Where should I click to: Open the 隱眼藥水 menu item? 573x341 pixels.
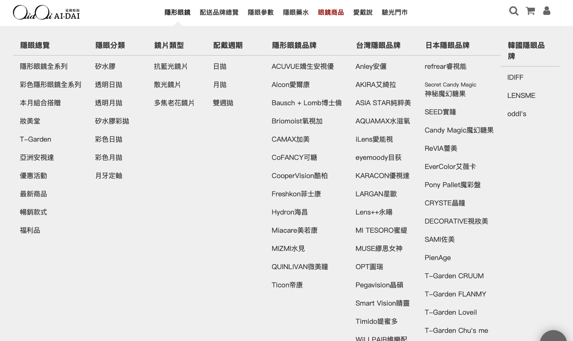tap(296, 13)
